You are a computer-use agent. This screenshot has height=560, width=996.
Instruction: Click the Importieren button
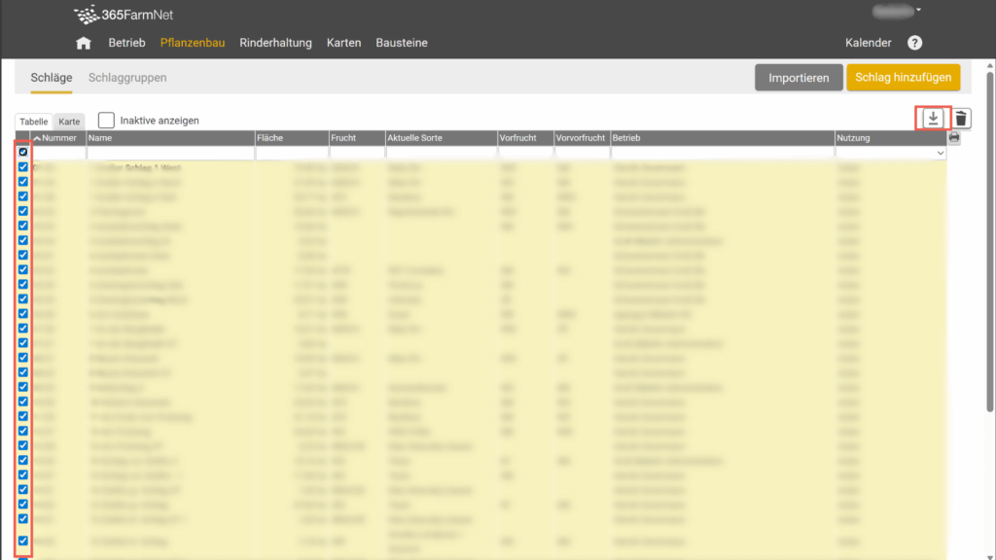click(799, 78)
